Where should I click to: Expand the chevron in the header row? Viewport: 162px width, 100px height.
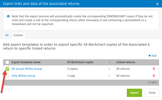coord(109,62)
